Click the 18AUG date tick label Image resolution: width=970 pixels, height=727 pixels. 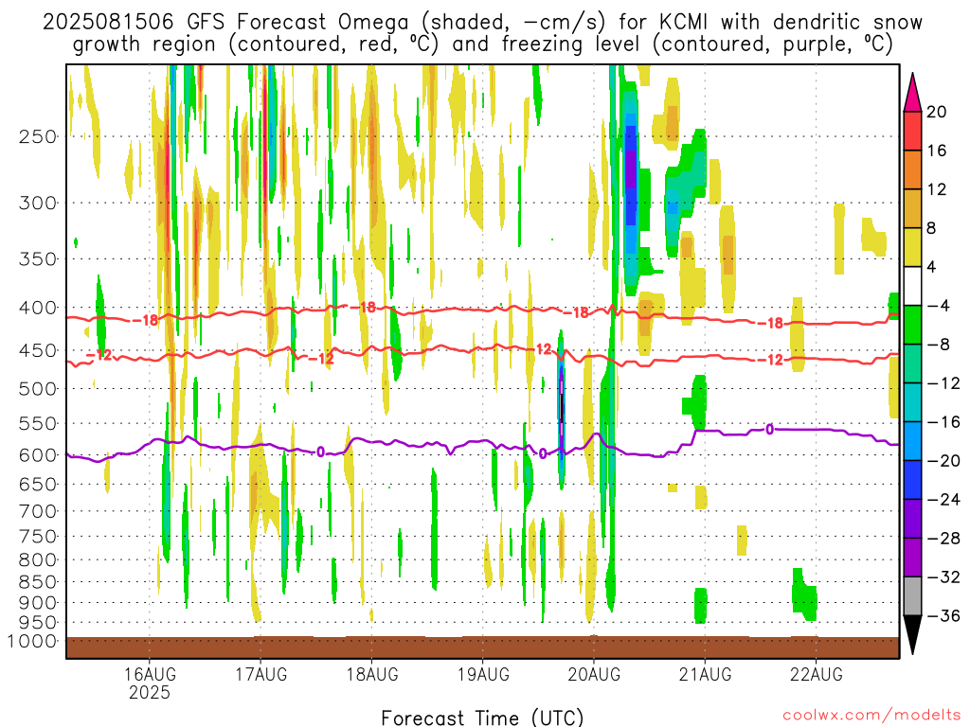(x=371, y=674)
